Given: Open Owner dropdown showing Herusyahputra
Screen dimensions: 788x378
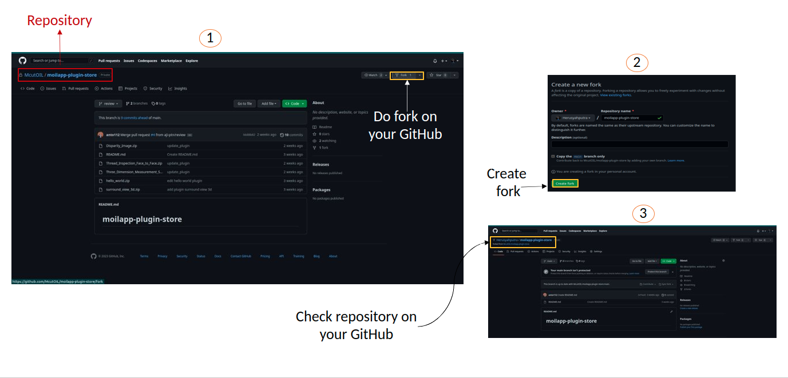Looking at the screenshot, I should click(x=573, y=118).
